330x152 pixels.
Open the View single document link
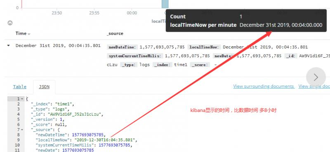[x=314, y=86]
